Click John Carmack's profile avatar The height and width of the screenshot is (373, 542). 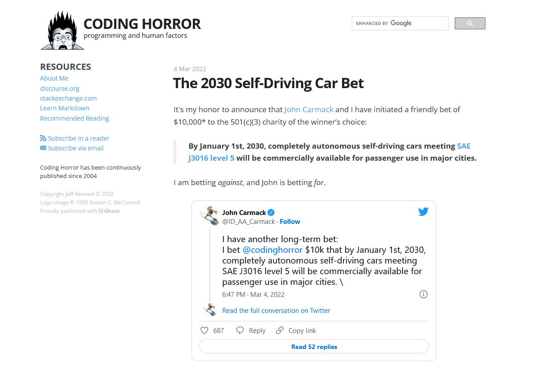pos(208,216)
